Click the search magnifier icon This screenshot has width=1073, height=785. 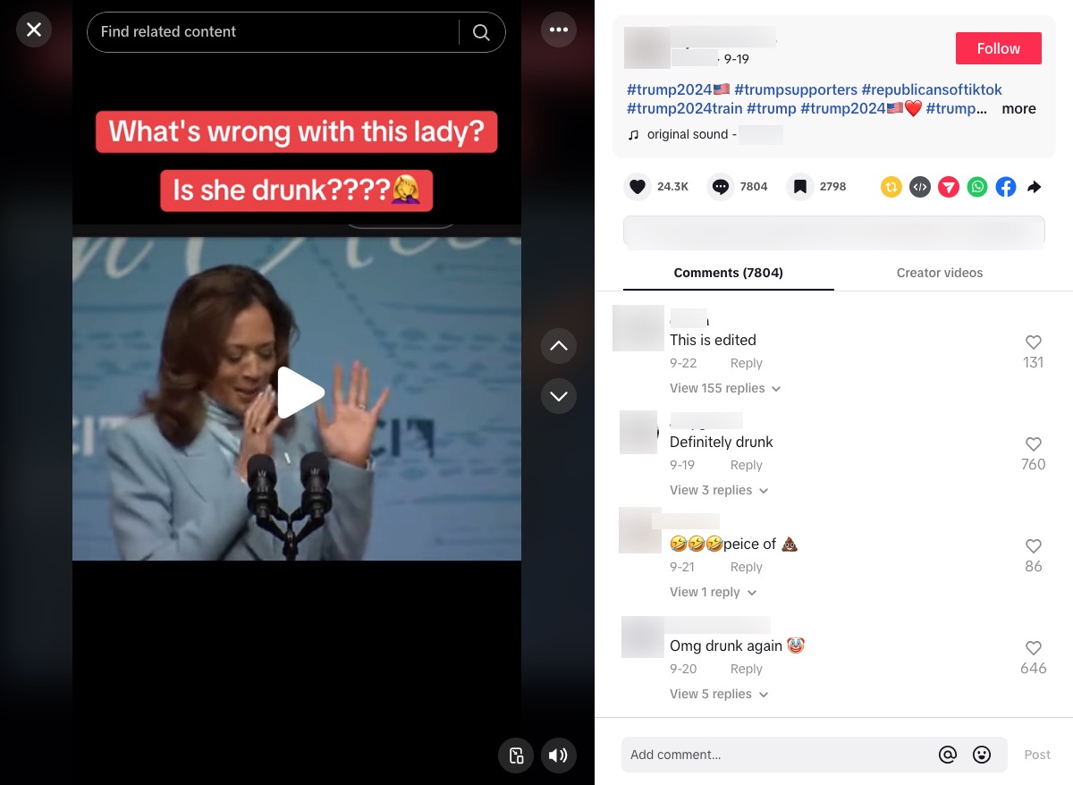pos(481,32)
